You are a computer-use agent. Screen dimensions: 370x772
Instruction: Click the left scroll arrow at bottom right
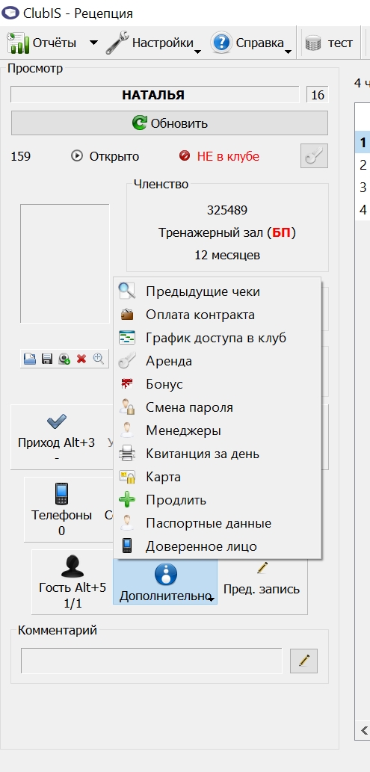pos(363,729)
